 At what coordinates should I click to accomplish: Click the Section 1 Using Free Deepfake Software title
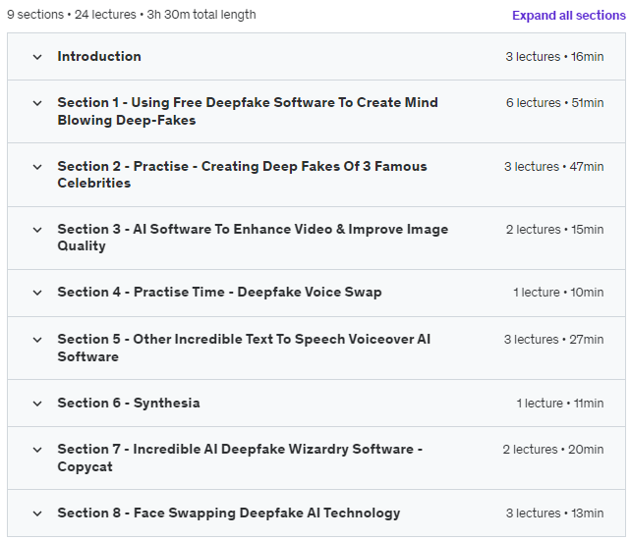click(248, 111)
